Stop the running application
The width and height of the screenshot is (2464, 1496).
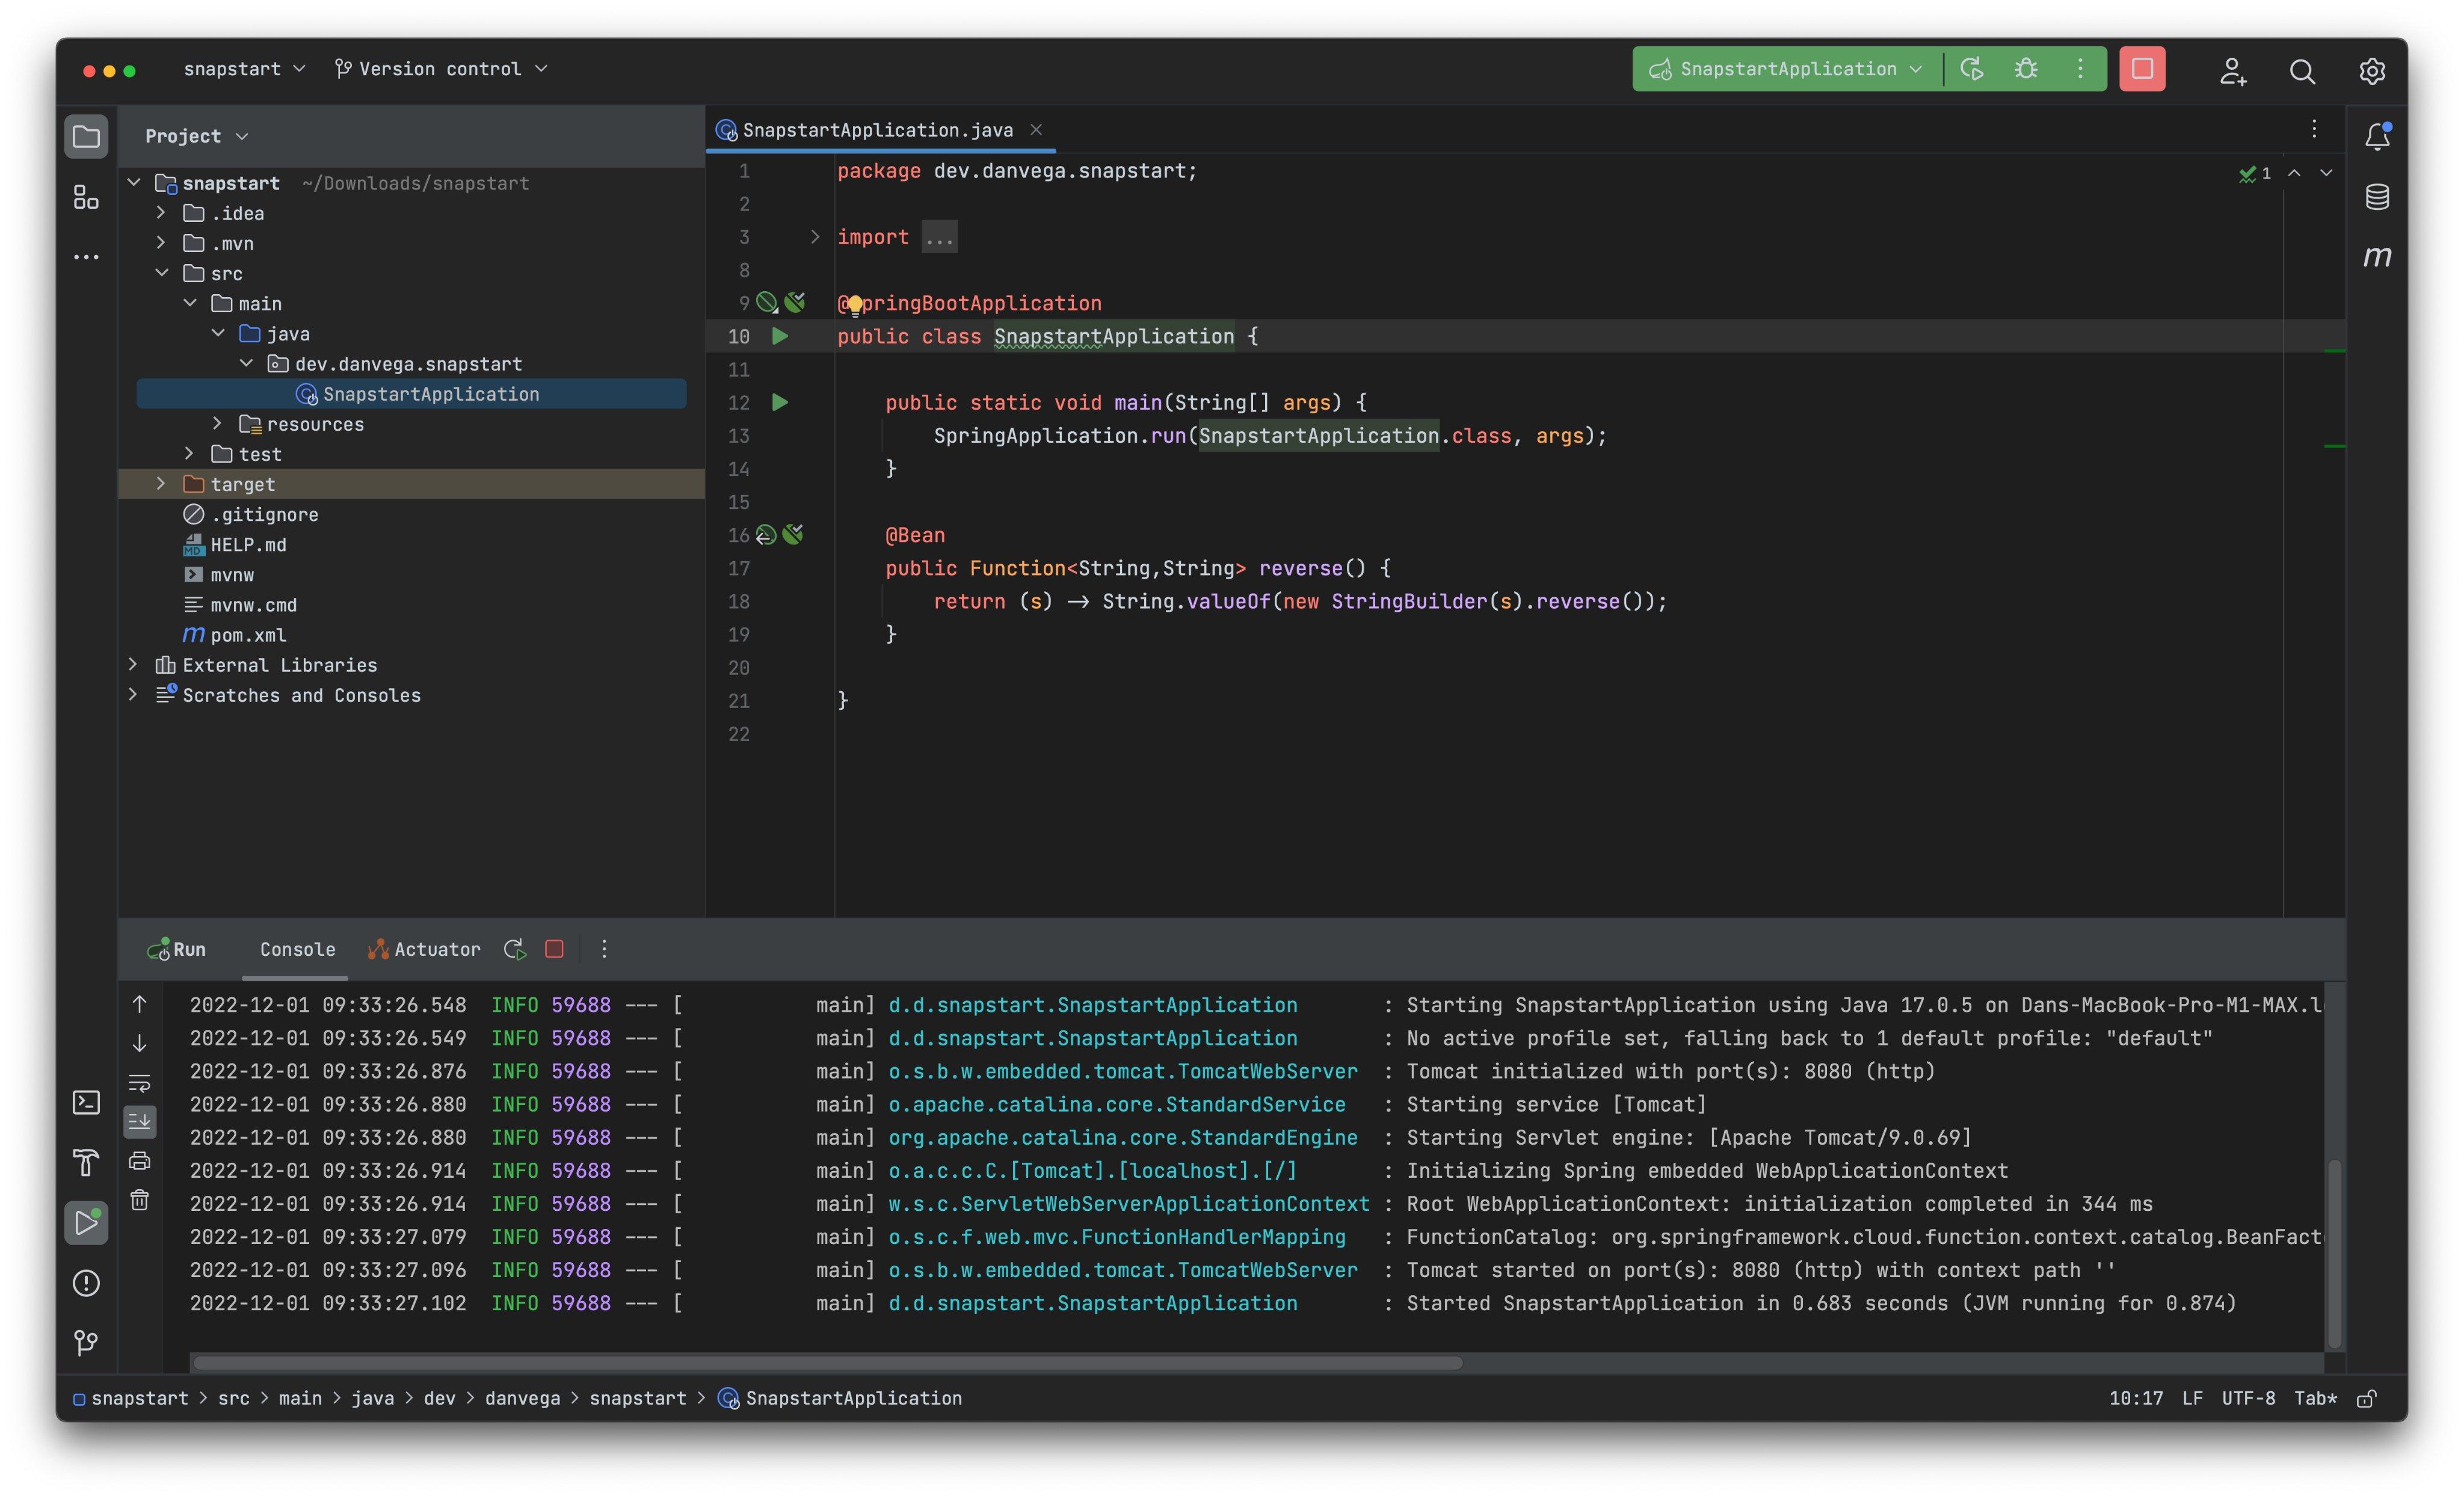click(x=2143, y=68)
